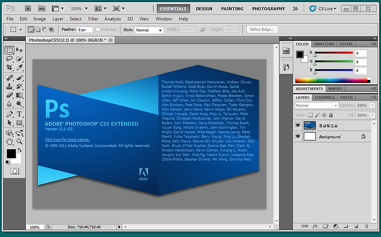Choose Add to selection mode

pyautogui.click(x=38, y=30)
